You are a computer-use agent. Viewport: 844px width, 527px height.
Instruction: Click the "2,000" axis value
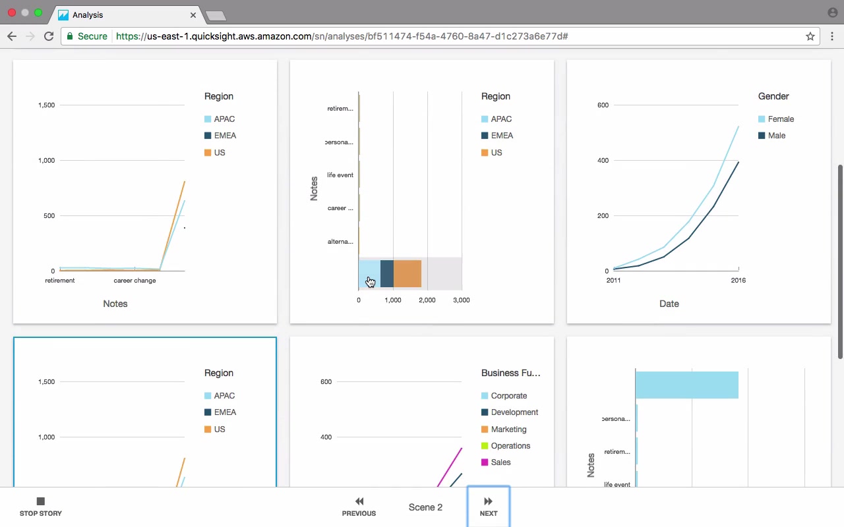tap(427, 300)
